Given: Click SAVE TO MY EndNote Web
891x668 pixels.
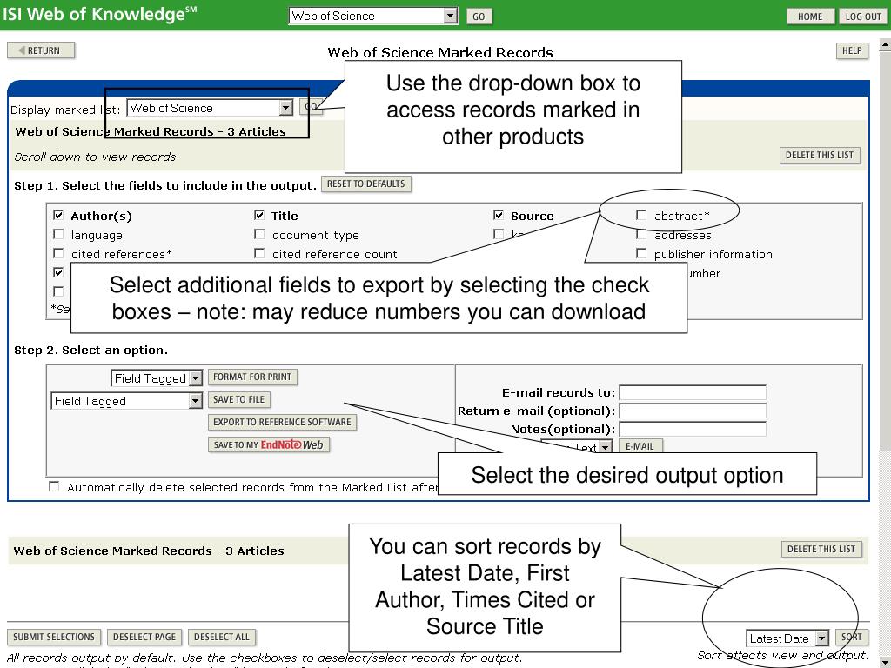Looking at the screenshot, I should [x=268, y=444].
